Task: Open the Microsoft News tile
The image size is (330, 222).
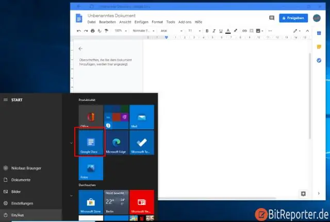Action: tap(142, 202)
